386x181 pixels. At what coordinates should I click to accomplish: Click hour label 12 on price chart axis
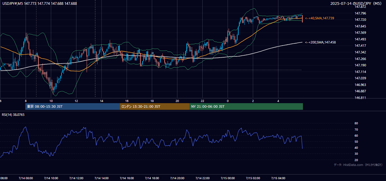(76, 101)
